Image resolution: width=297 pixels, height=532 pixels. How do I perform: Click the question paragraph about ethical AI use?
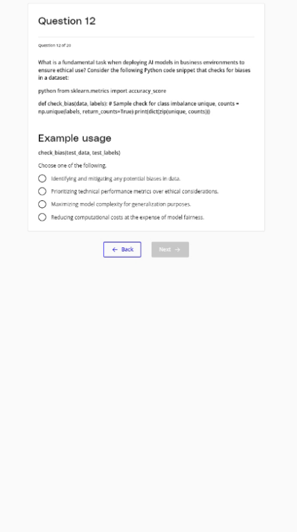point(145,70)
